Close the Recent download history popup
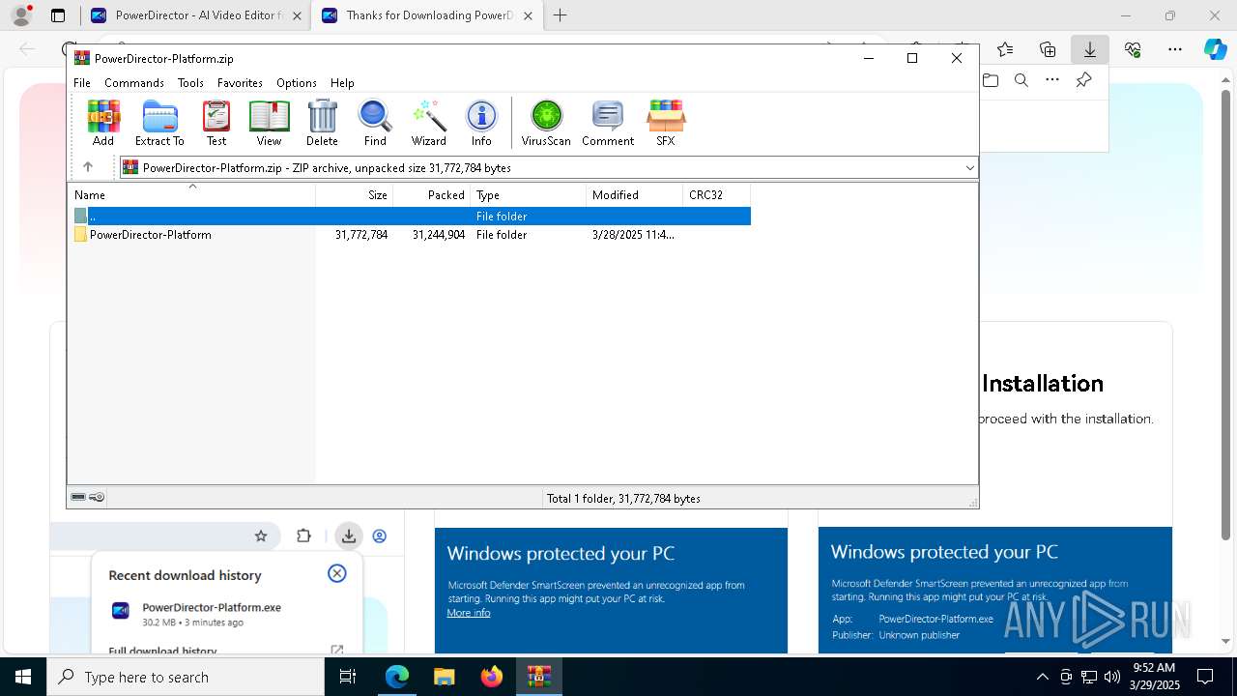1237x696 pixels. coord(337,573)
